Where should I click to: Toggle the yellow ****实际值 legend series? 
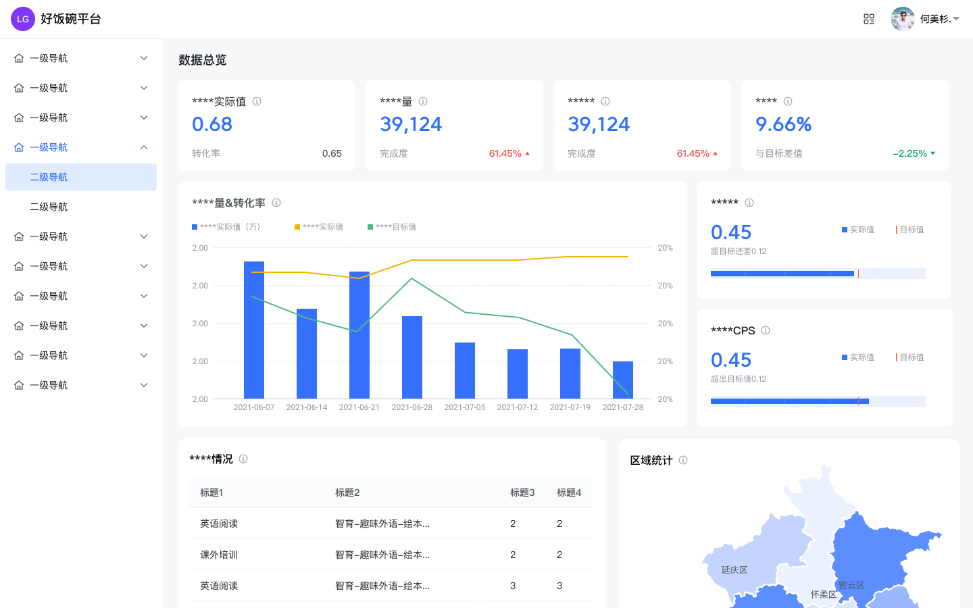pyautogui.click(x=319, y=227)
